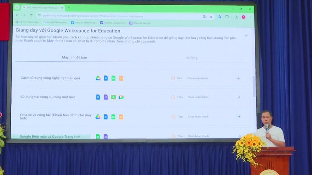Click Sheets icon in Cách sử dụng công nghệ row

point(113,78)
